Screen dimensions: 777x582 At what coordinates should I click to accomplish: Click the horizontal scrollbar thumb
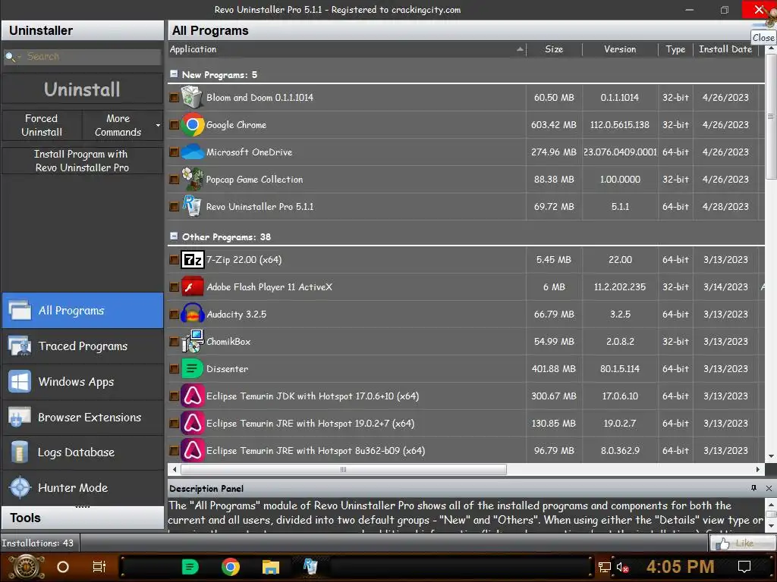pos(344,469)
